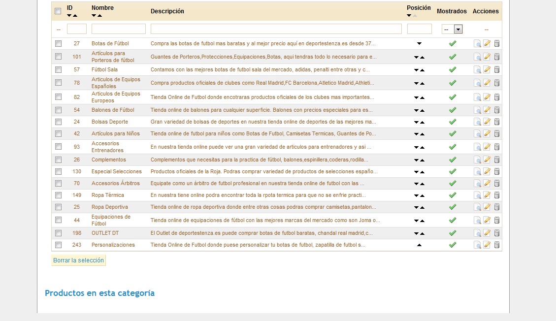Click the Ropa Deportiva category name
Screen dimensions: 556x321
tap(109, 207)
